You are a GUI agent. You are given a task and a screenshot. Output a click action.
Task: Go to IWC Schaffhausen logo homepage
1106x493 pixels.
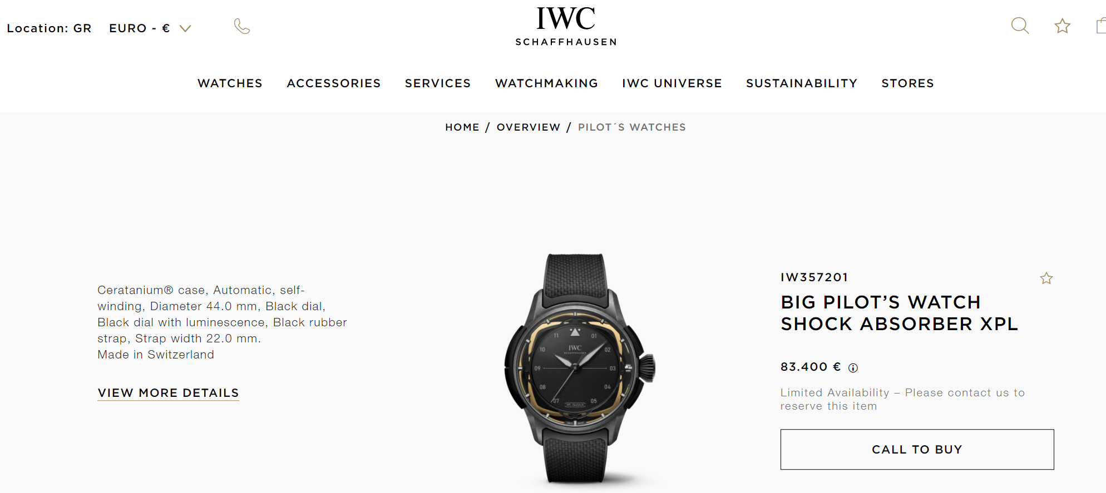point(566,26)
